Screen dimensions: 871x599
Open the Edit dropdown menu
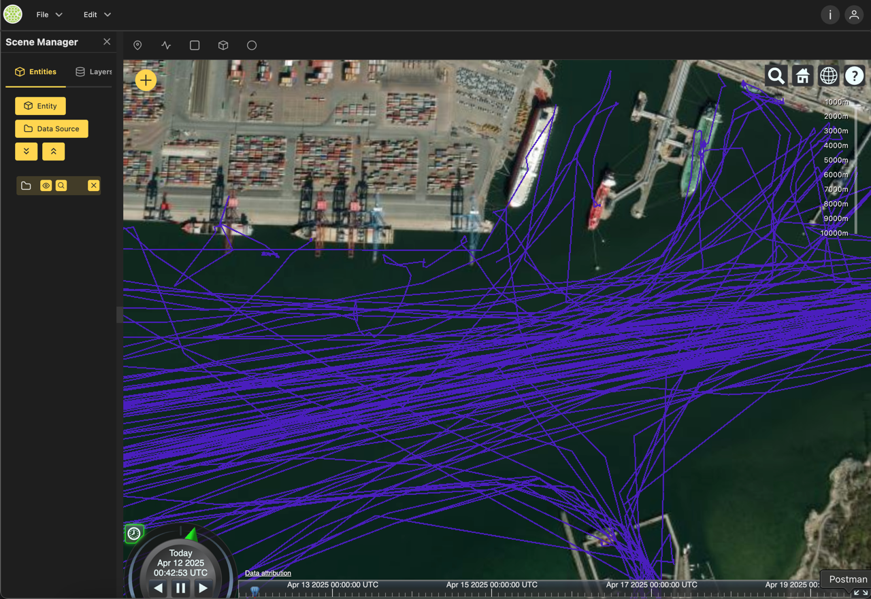click(97, 14)
